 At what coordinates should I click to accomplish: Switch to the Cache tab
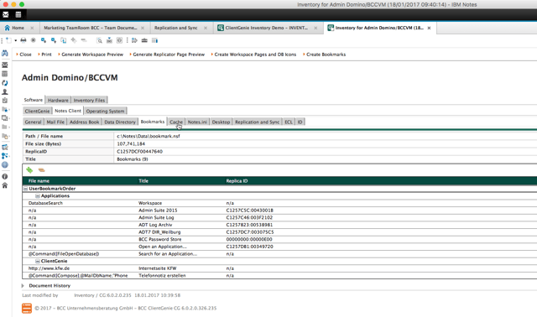tap(176, 122)
